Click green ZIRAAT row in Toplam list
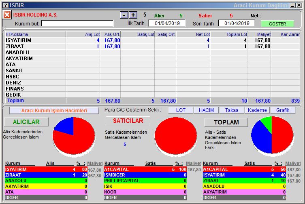Screen dimensions: 305x204 [244, 181]
